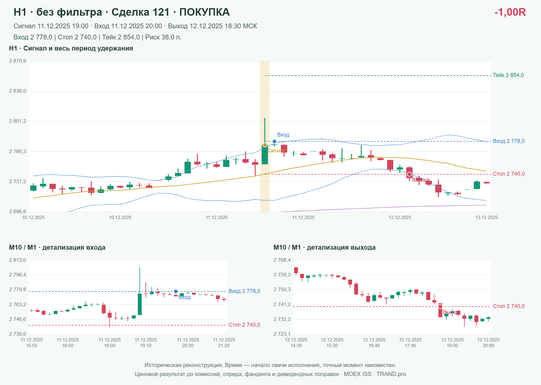
Task: Click the 'Историческая реконструкция' disclaimer line
Action: [x=270, y=365]
